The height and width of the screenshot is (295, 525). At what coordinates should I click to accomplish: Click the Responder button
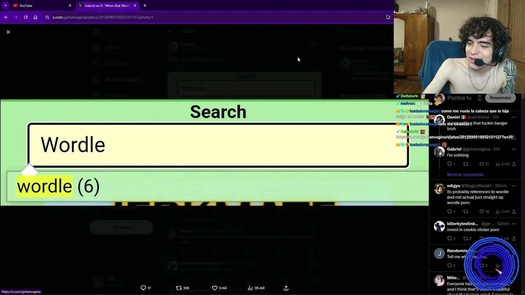(x=500, y=98)
